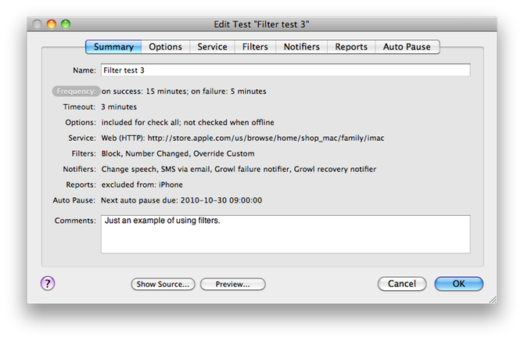Click the highlighted Frequency label

tap(76, 92)
